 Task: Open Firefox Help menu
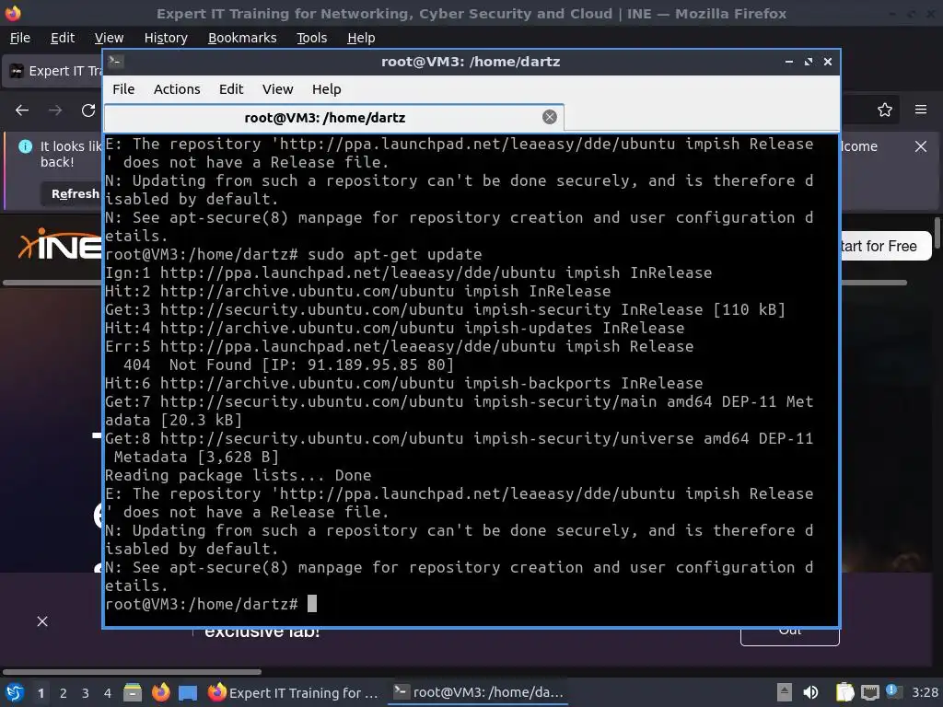[x=361, y=38]
